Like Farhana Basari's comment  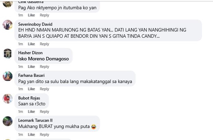(31, 89)
